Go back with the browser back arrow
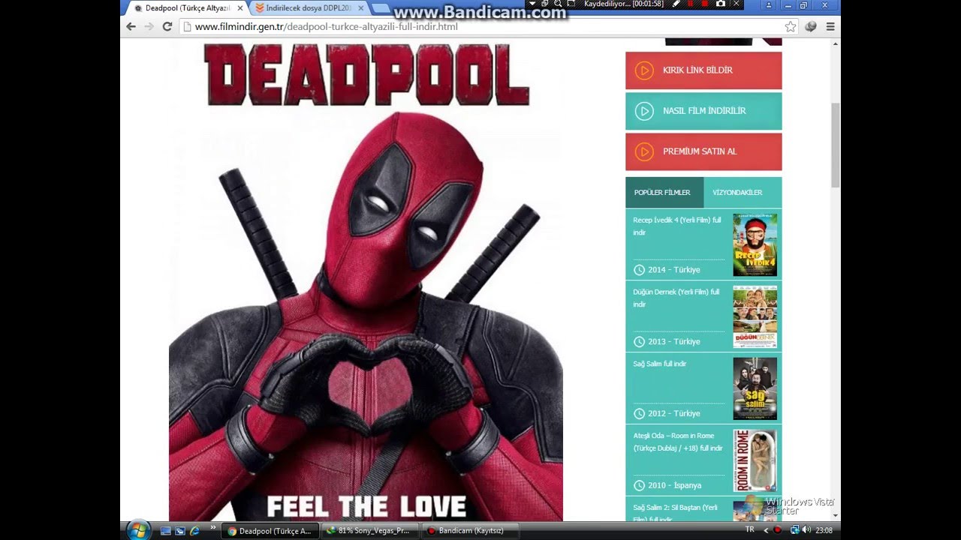Screen dimensions: 961x540 pyautogui.click(x=131, y=26)
